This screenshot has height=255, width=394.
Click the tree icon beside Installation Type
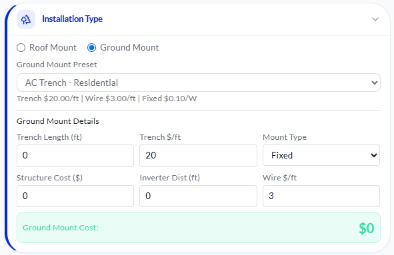(26, 19)
